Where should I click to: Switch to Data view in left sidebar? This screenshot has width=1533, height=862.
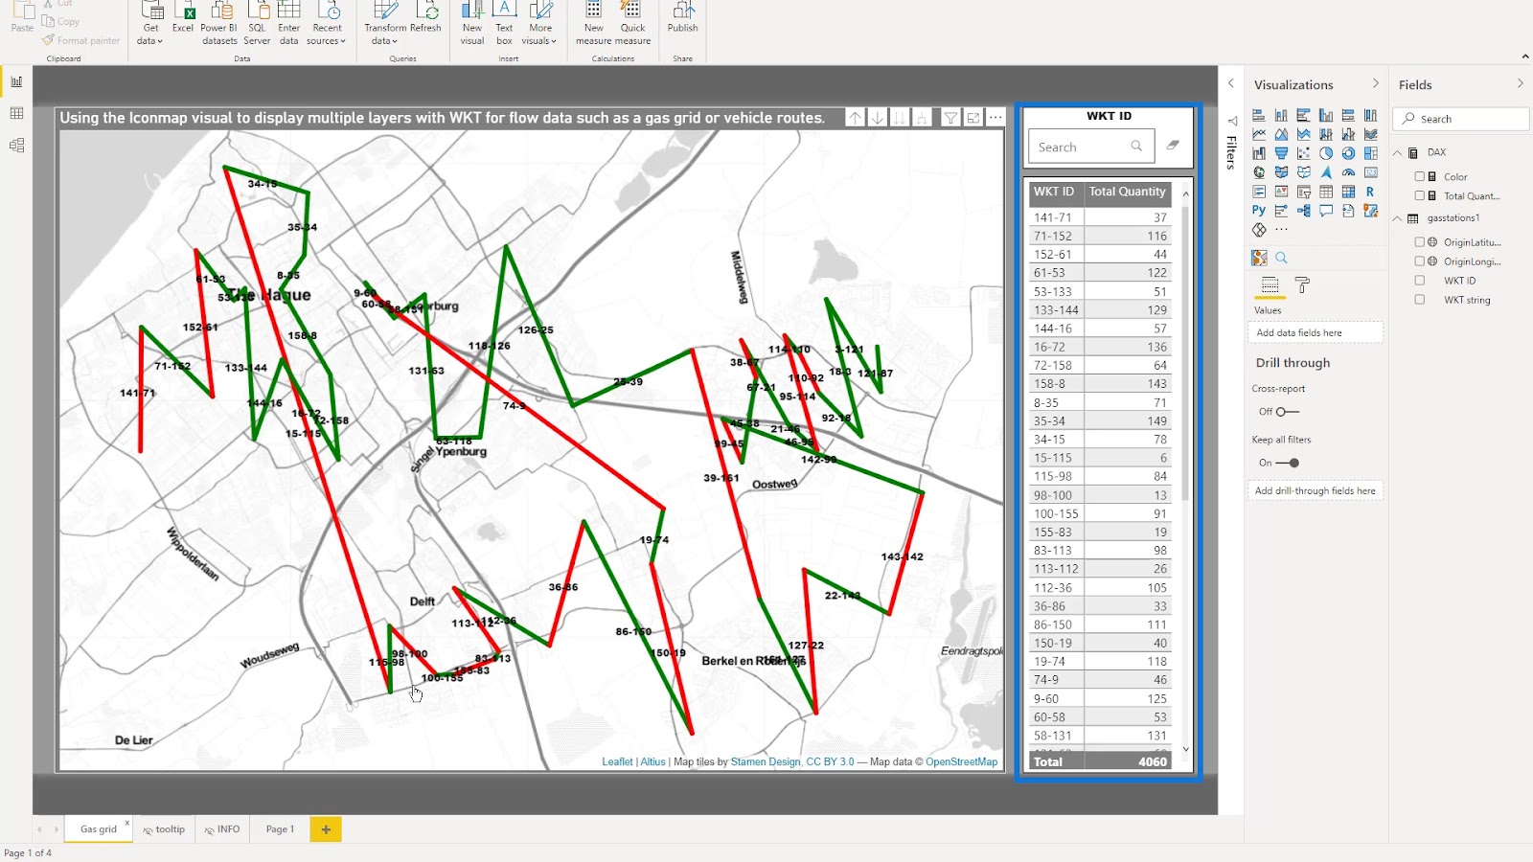(x=16, y=113)
